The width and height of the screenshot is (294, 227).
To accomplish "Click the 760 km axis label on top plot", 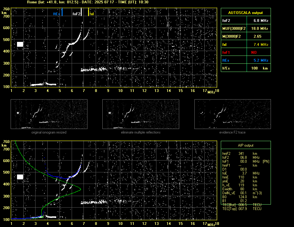I will 6,9.
